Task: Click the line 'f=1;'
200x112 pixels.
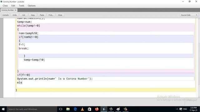Action: 22,44
